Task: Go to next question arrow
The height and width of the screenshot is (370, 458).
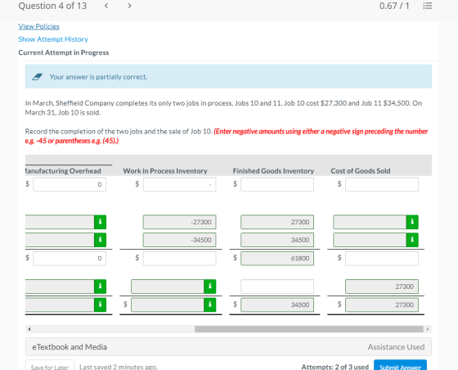Action: pos(129,6)
